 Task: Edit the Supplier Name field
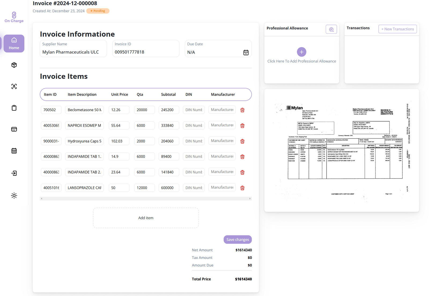pyautogui.click(x=73, y=49)
